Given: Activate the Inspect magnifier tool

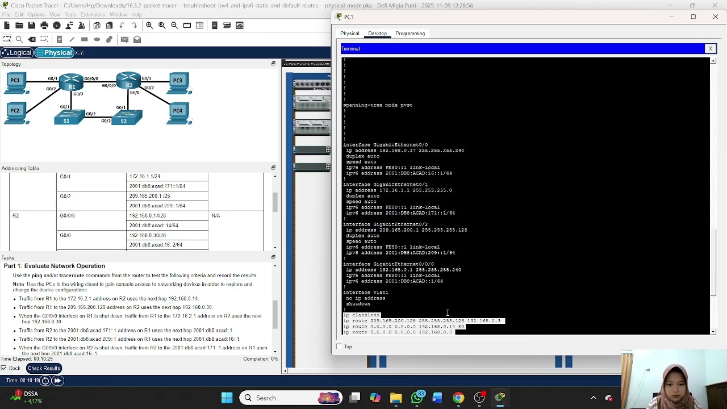Looking at the screenshot, I should point(19,39).
